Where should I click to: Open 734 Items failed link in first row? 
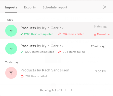click(x=73, y=34)
